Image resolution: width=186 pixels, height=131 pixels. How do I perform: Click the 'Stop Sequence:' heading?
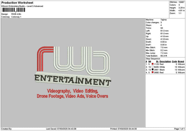tap(153, 59)
